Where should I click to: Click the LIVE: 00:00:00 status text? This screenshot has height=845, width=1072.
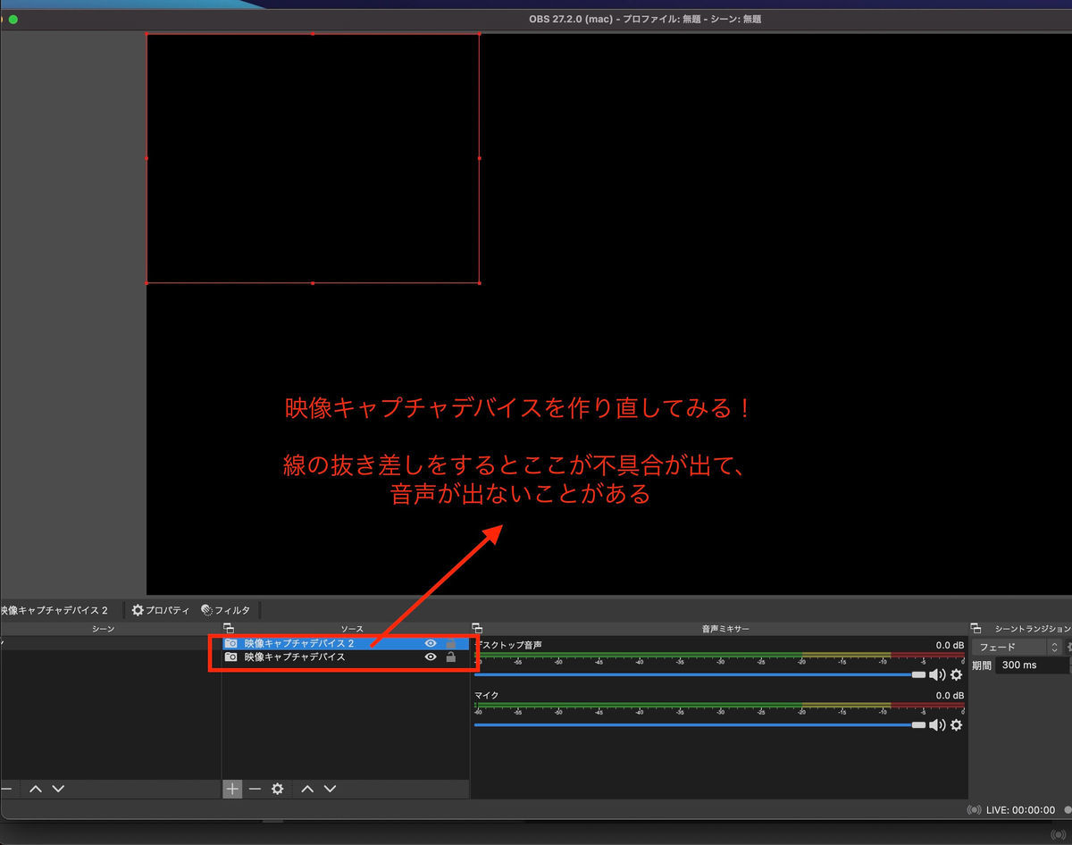tap(1020, 810)
